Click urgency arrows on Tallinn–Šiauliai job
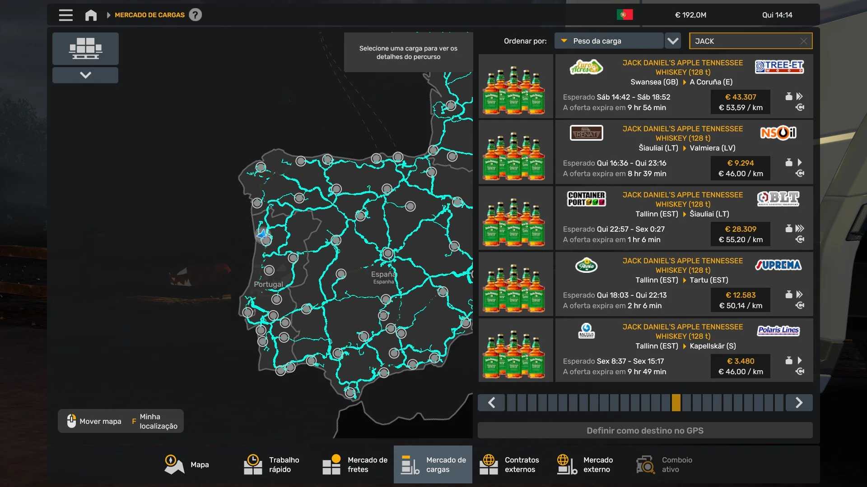 [x=800, y=229]
